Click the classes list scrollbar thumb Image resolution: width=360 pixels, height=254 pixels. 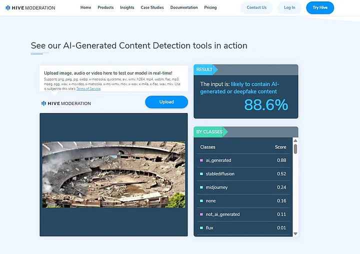295,149
